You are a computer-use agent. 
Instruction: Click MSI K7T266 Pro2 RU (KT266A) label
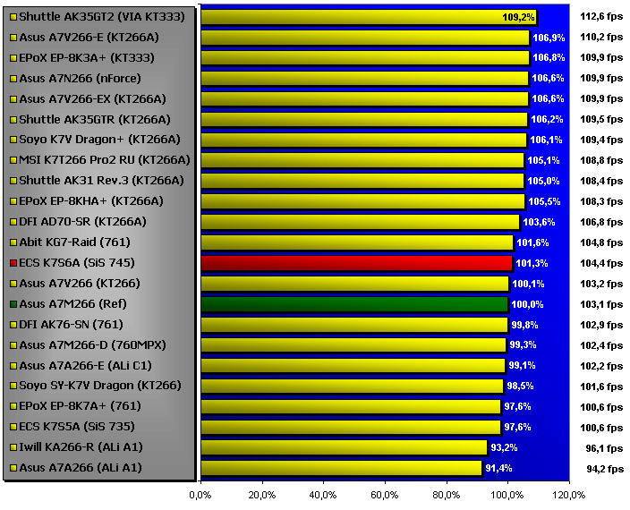105,160
